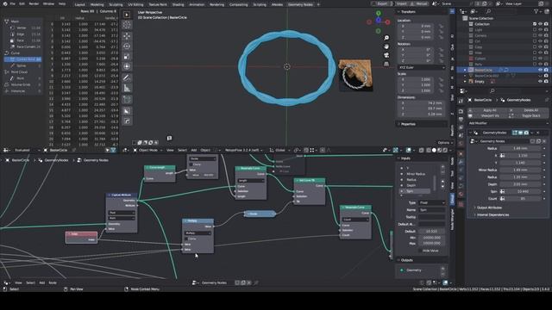This screenshot has height=310, width=552.
Task: Open the Add Modifier dropdown
Action: (x=508, y=123)
